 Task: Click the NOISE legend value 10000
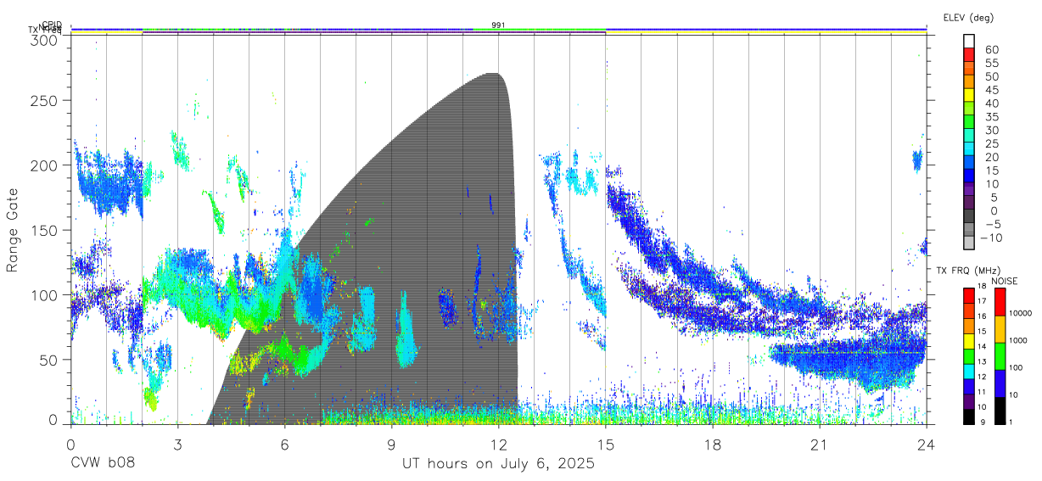click(x=1021, y=313)
